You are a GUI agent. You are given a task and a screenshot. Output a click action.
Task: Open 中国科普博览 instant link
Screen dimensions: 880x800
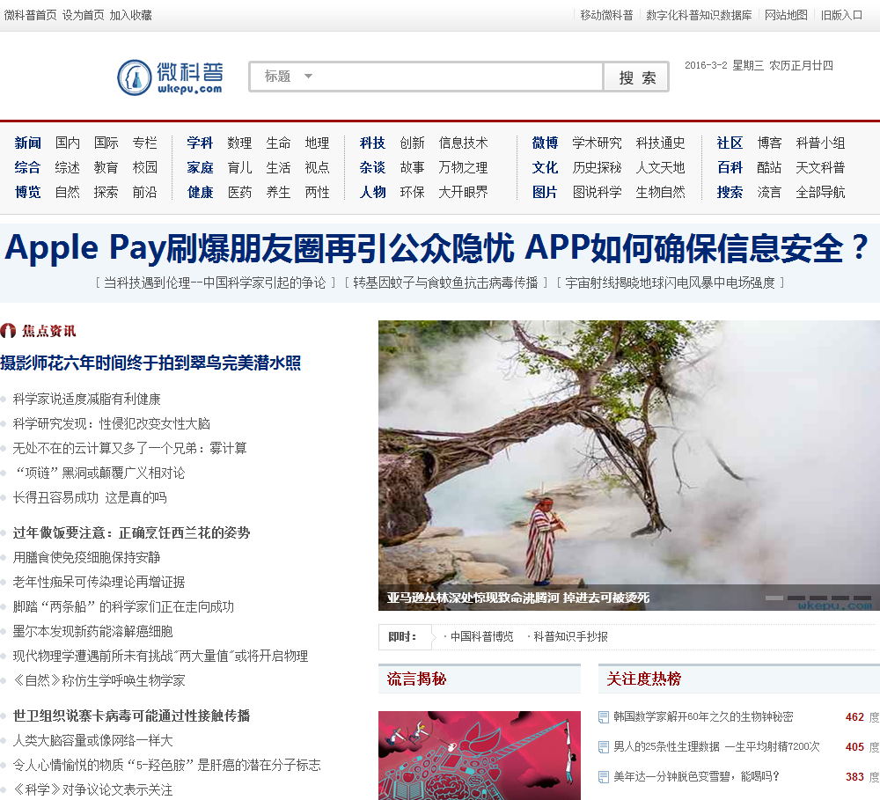(481, 636)
